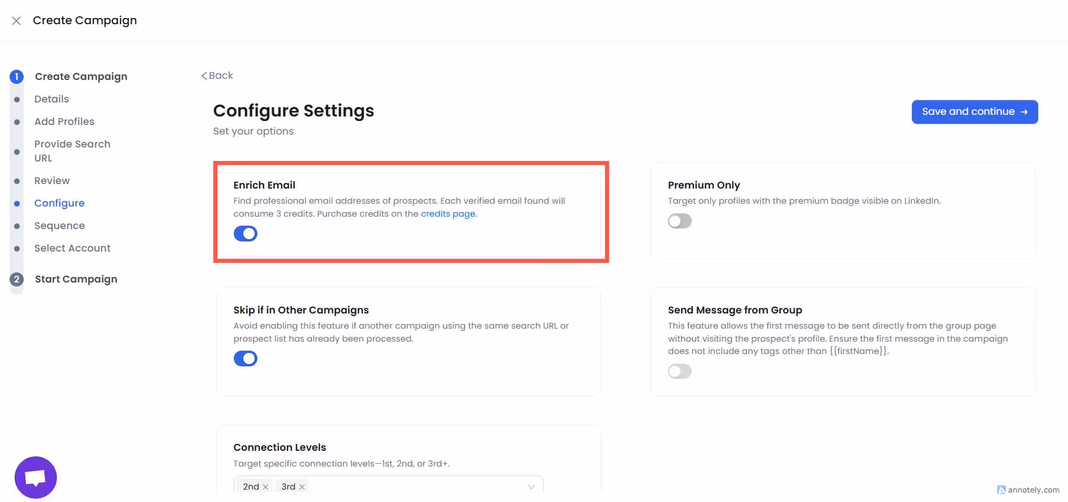
Task: Open the purple chat support widget
Action: tap(35, 477)
